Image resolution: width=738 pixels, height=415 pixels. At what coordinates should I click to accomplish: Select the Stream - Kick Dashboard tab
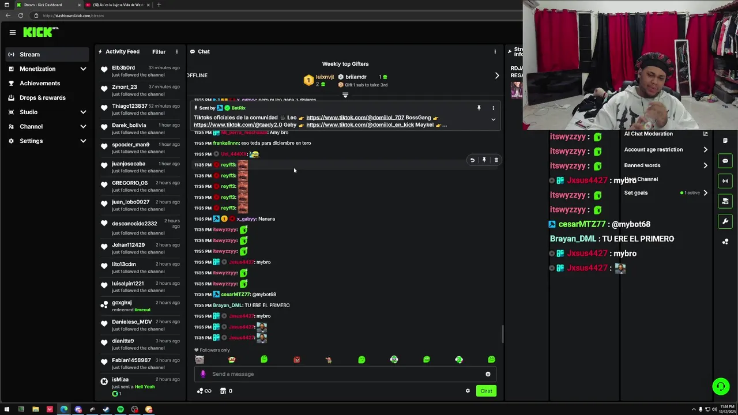click(47, 5)
